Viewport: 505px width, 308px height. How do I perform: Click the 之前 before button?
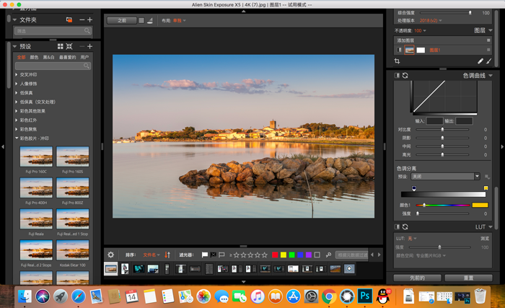[x=121, y=20]
